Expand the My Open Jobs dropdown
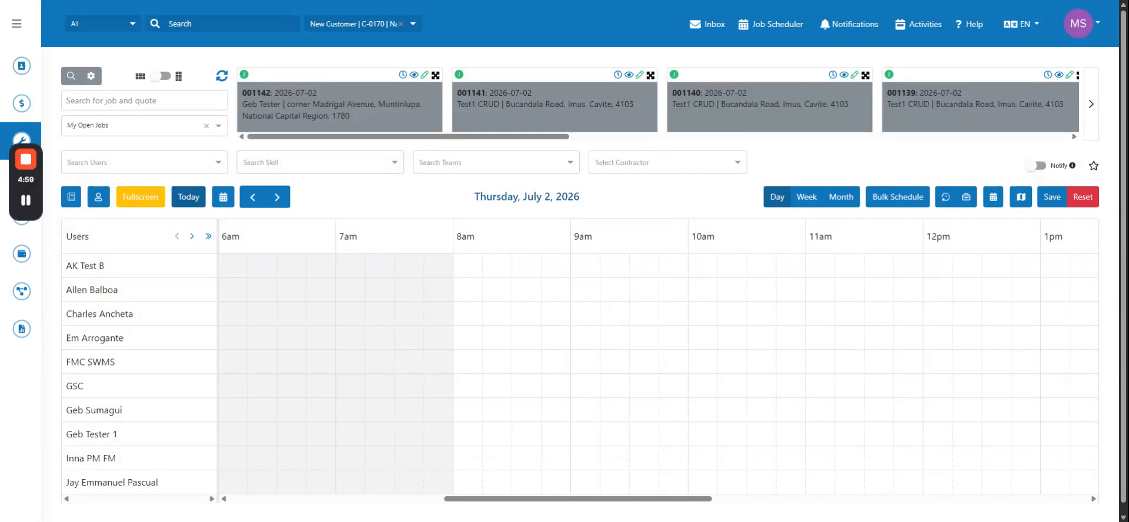Screen dimensions: 1129x522 [x=219, y=126]
